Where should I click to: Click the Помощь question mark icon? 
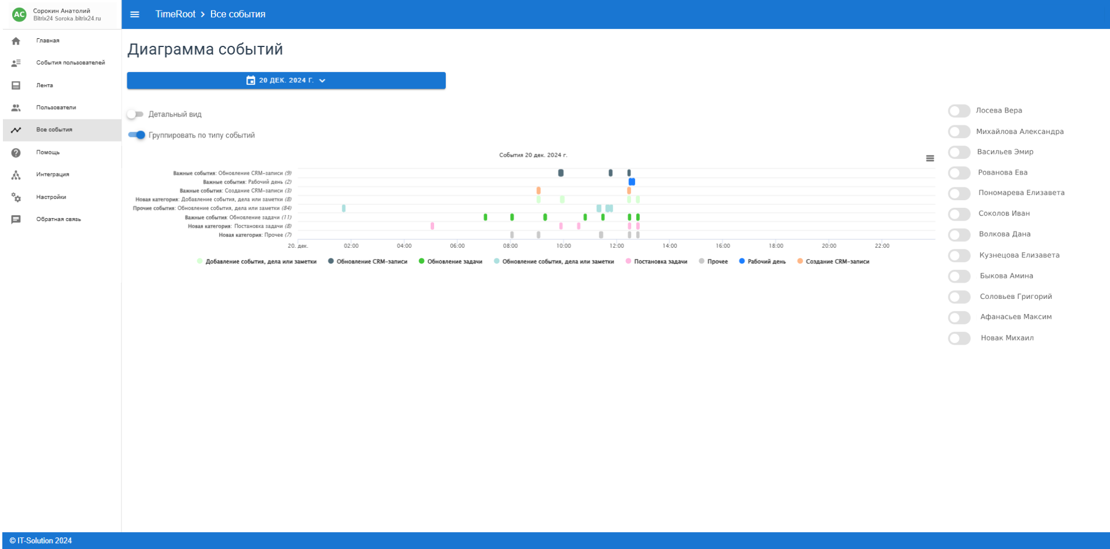16,153
